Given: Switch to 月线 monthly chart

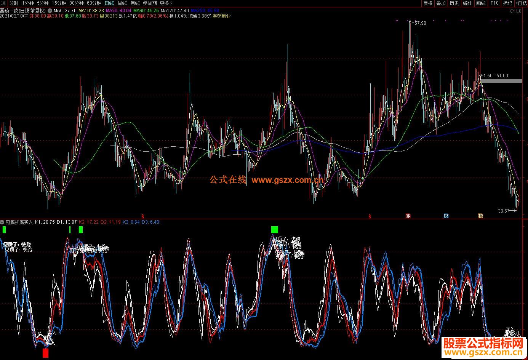Looking at the screenshot, I should (x=135, y=3).
